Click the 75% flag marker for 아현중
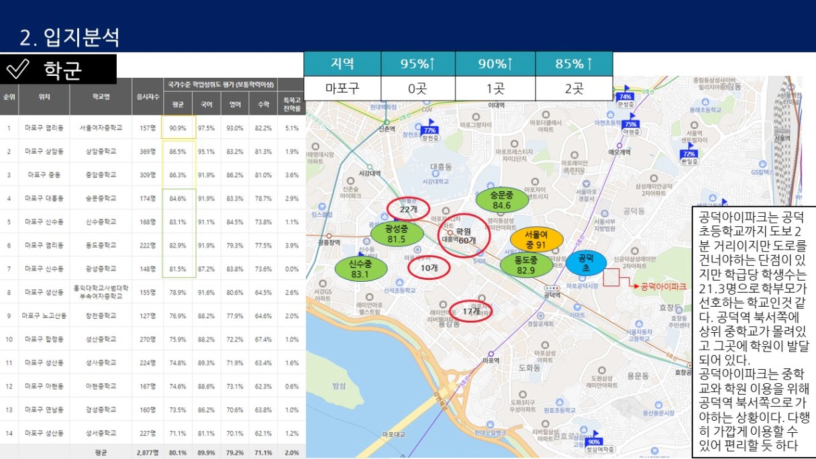Image resolution: width=816 pixels, height=459 pixels. [x=630, y=124]
